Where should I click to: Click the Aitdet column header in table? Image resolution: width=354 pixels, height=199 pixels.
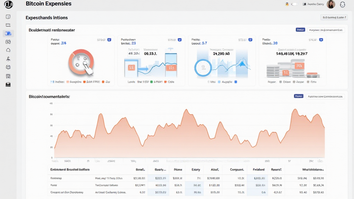click(x=215, y=170)
